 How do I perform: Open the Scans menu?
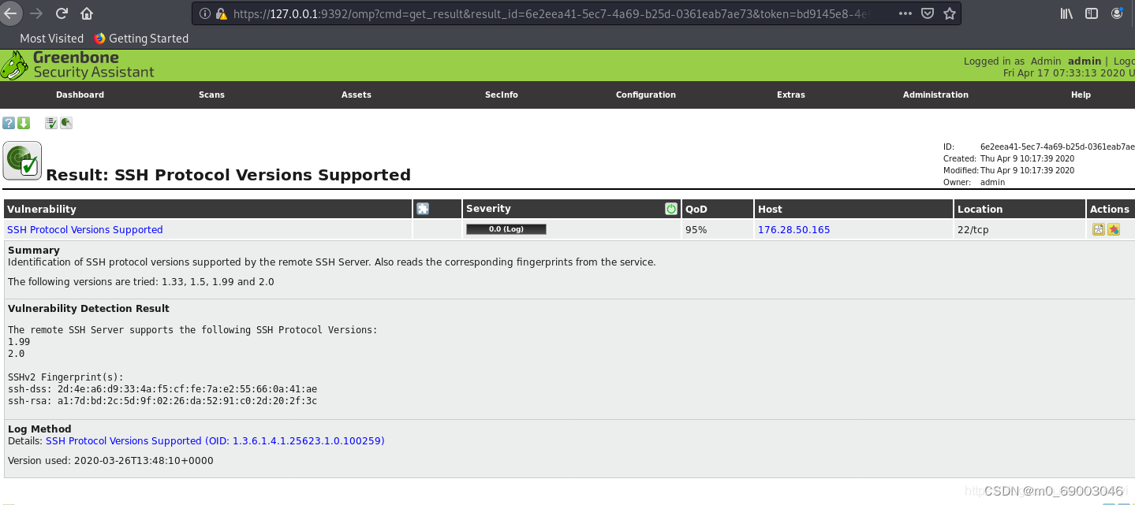pyautogui.click(x=211, y=95)
